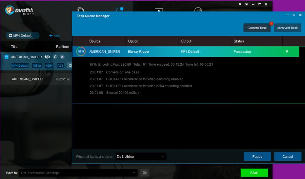The image size is (305, 179).
Task: Click the Runtime column header
Action: click(x=62, y=47)
